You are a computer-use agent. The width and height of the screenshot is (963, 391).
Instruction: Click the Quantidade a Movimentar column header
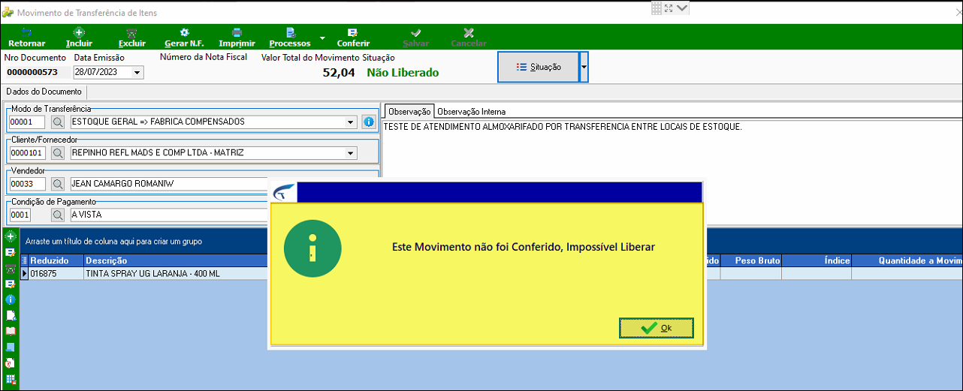907,260
